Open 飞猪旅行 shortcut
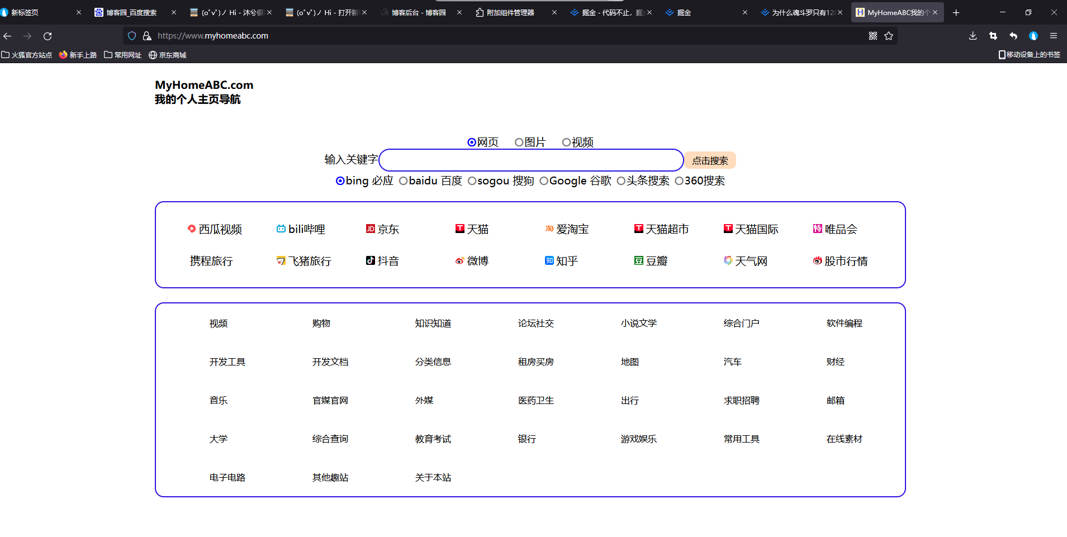The height and width of the screenshot is (537, 1067). pyautogui.click(x=304, y=261)
